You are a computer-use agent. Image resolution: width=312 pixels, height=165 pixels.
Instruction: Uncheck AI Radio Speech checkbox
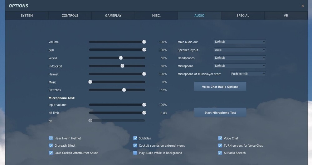click(x=220, y=153)
